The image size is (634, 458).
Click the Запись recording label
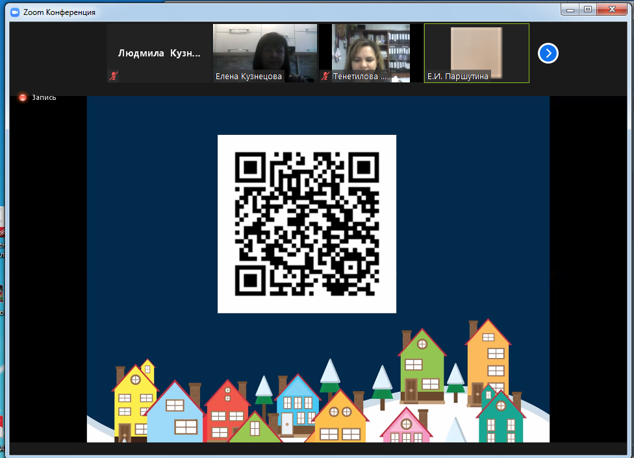pyautogui.click(x=44, y=97)
